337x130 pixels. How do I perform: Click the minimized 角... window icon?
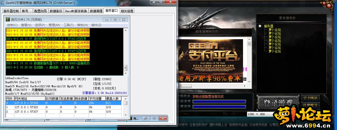[131, 118]
